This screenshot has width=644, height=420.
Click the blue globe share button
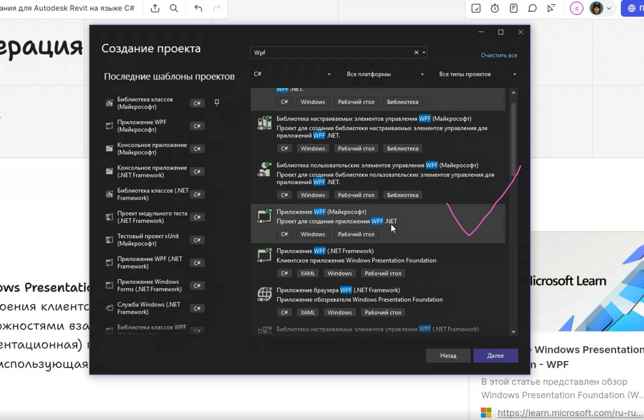(x=632, y=8)
